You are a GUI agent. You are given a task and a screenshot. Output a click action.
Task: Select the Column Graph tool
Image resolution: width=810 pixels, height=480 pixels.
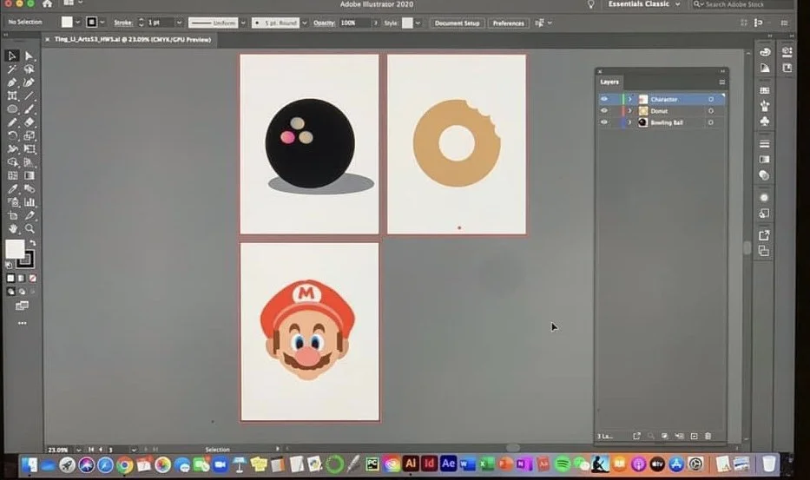[x=29, y=202]
